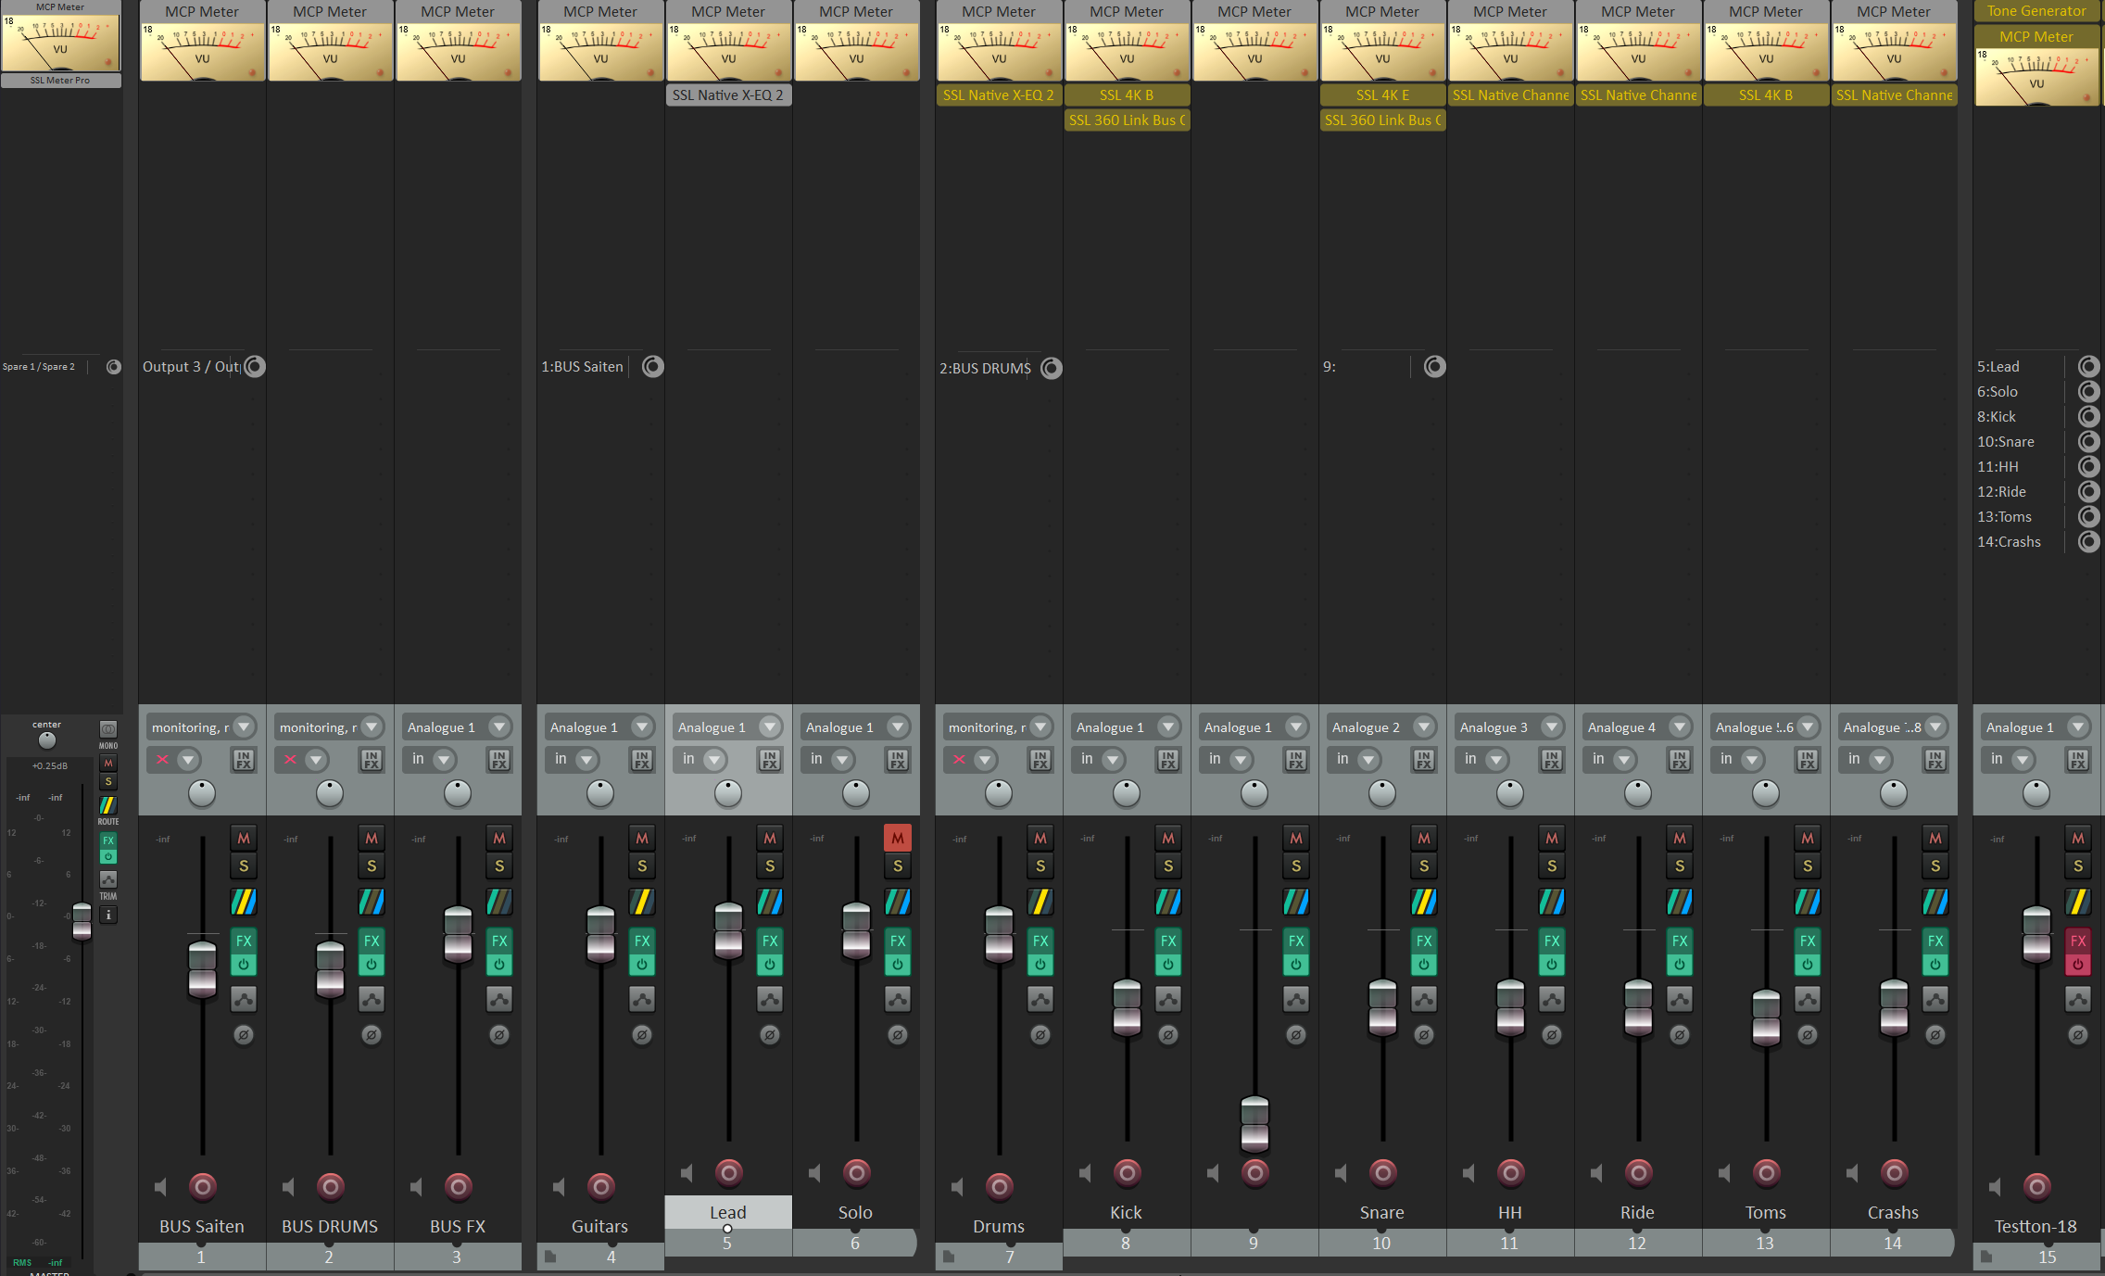Click the envelope/automation icon on the Snare track

[x=1424, y=1000]
